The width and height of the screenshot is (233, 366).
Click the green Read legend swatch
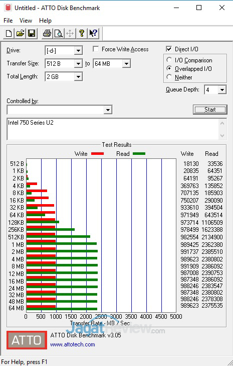tap(139, 154)
